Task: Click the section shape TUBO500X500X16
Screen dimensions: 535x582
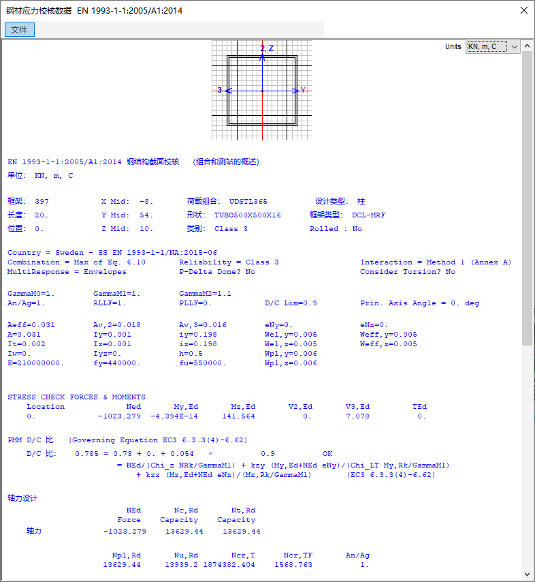Action: pyautogui.click(x=248, y=215)
